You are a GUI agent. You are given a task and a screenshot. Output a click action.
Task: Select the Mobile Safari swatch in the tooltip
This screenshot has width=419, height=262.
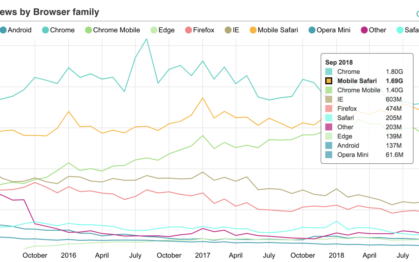pos(329,81)
